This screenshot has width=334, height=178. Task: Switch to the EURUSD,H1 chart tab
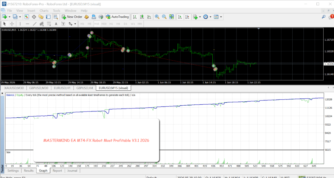(62, 88)
